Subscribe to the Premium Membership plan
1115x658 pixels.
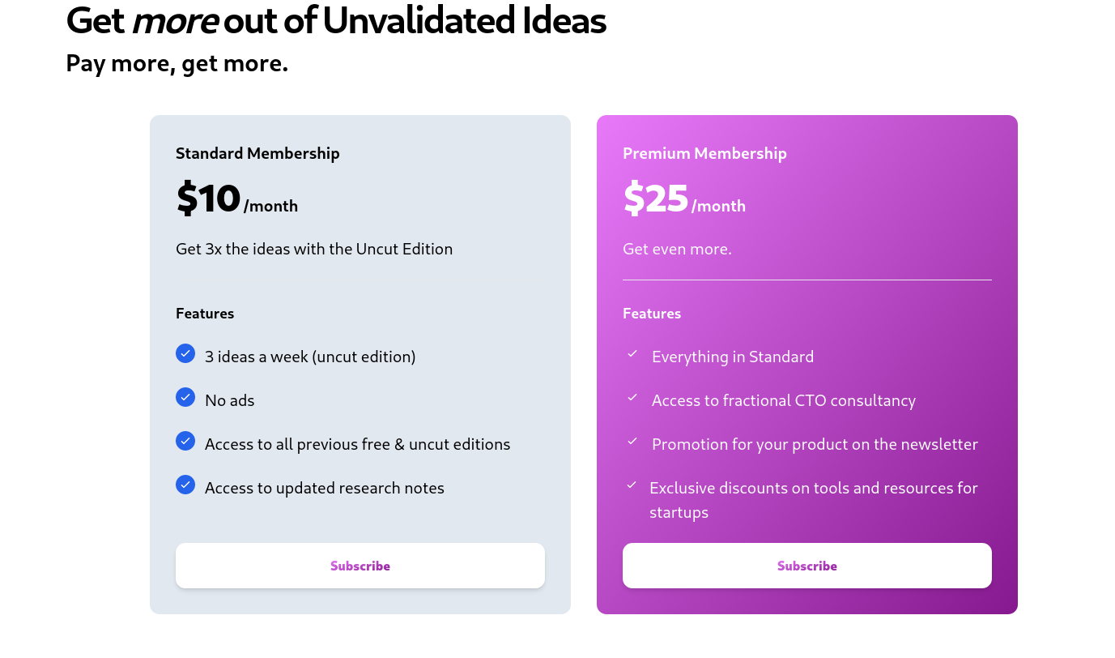807,566
